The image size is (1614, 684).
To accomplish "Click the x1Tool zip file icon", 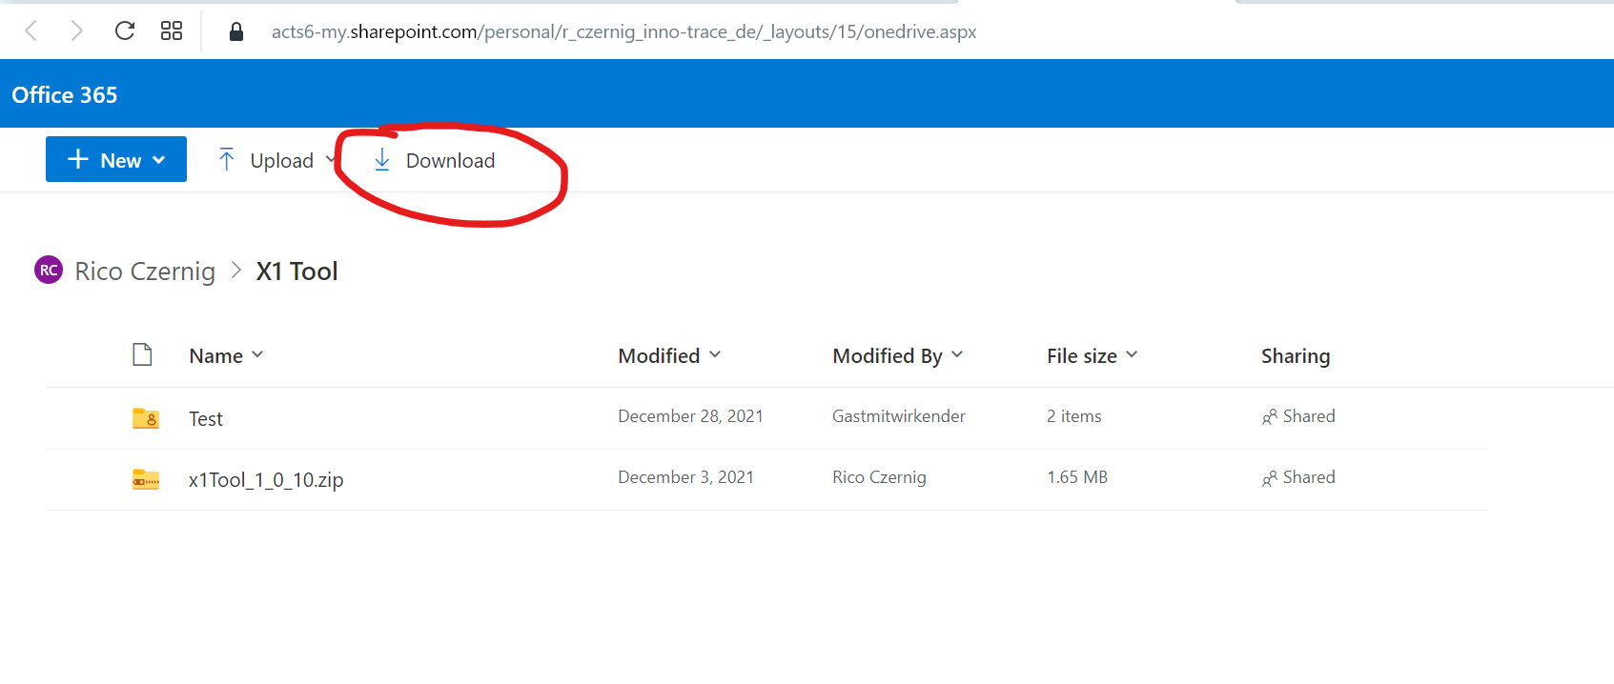I will pos(146,479).
